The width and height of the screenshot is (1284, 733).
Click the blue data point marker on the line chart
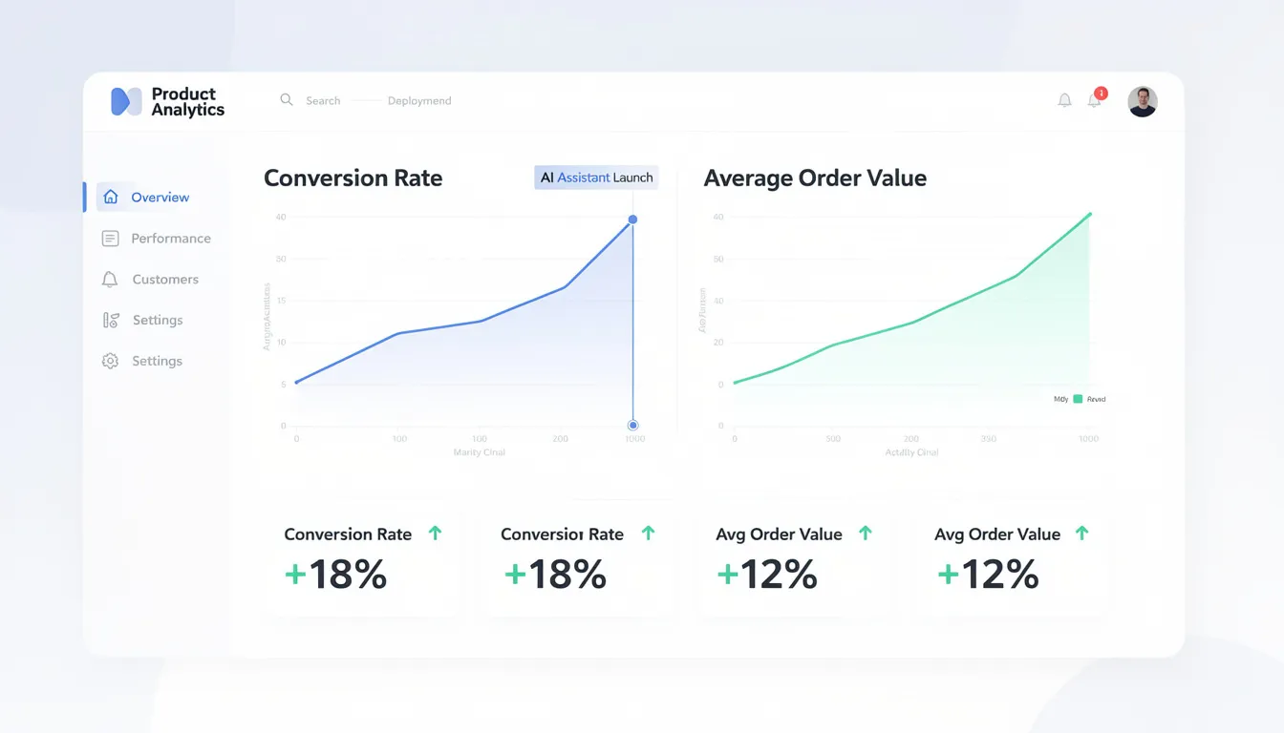tap(632, 219)
